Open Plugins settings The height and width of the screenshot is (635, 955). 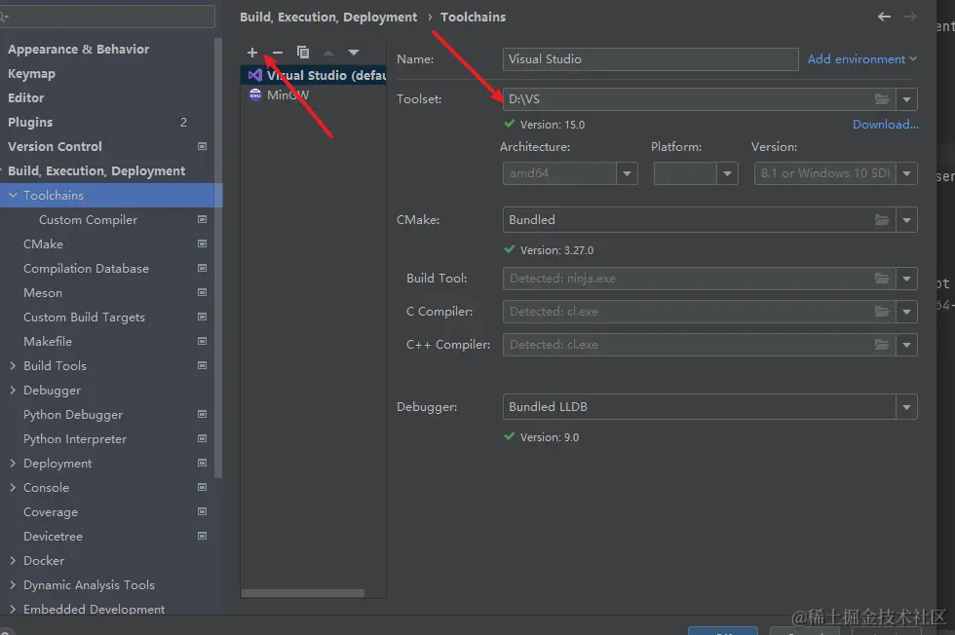pyautogui.click(x=30, y=123)
